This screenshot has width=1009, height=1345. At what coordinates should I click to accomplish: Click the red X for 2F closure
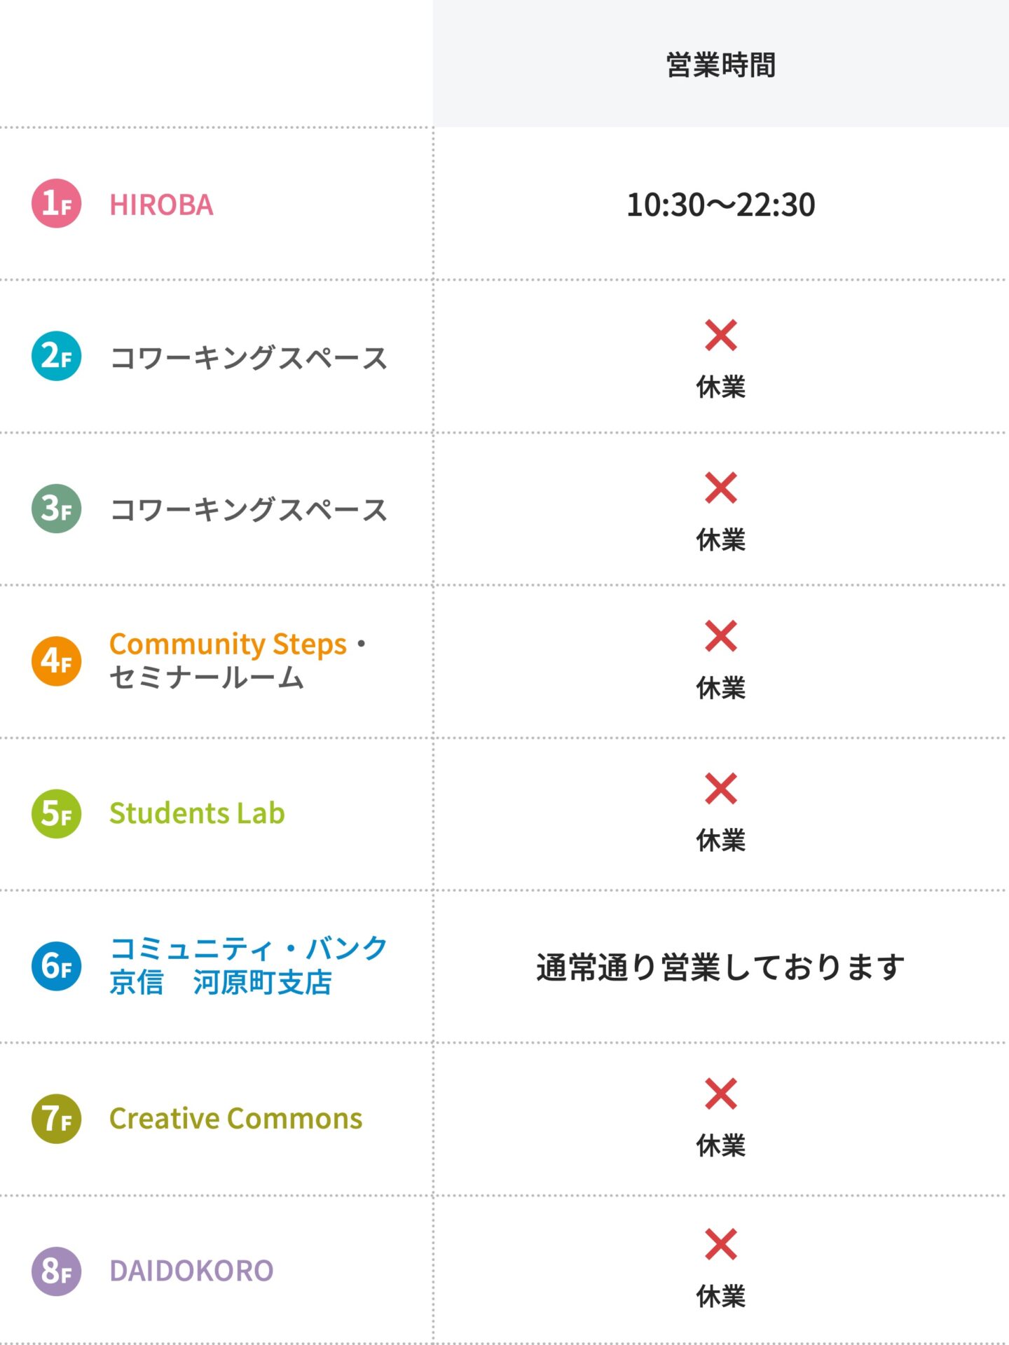[x=720, y=335]
